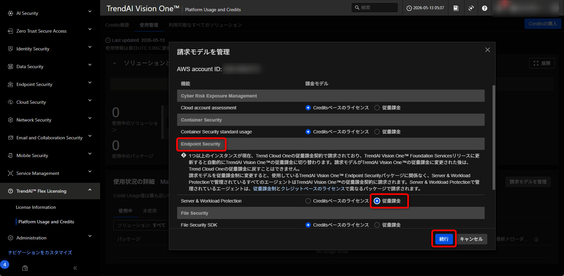Select Credits license for Server & Workload Protection
Viewport: 564px width, 276px height.
[x=308, y=201]
